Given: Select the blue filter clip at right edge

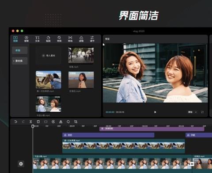Looking at the screenshot, I should tap(199, 135).
